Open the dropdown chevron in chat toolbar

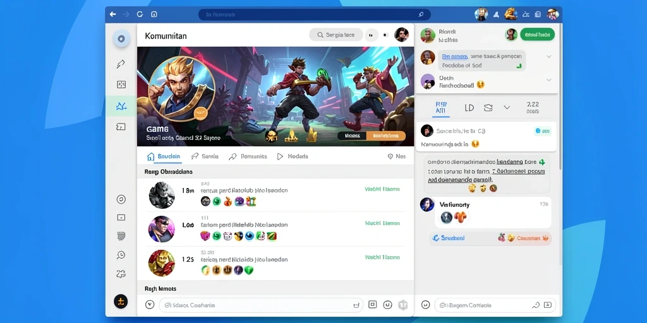coord(507,107)
